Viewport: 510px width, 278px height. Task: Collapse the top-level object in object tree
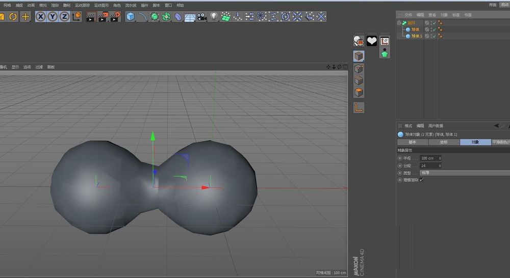[x=399, y=23]
